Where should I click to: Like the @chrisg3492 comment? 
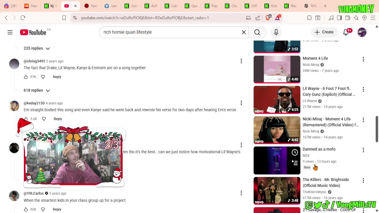[26, 77]
